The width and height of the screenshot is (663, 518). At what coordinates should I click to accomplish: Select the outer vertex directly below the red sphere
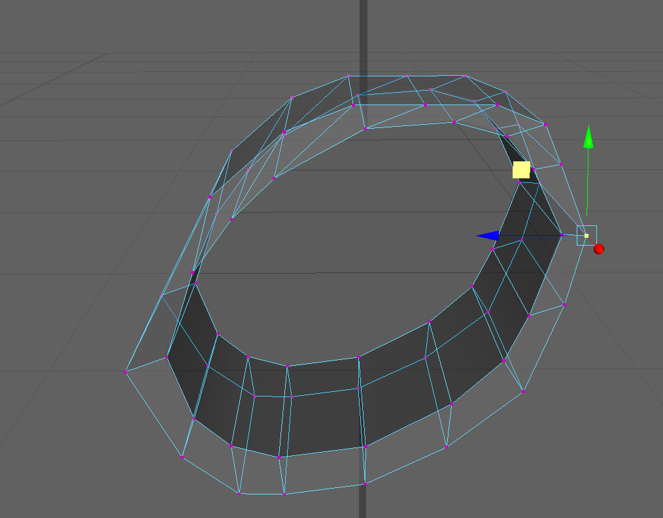click(564, 304)
